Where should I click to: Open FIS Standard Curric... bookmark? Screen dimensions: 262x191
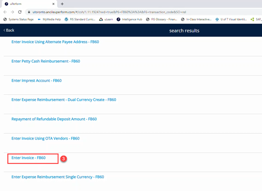pos(80,19)
